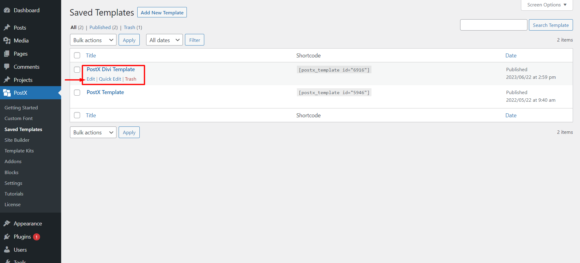This screenshot has height=263, width=580.
Task: Toggle the select-all checkbox in header
Action: click(77, 55)
